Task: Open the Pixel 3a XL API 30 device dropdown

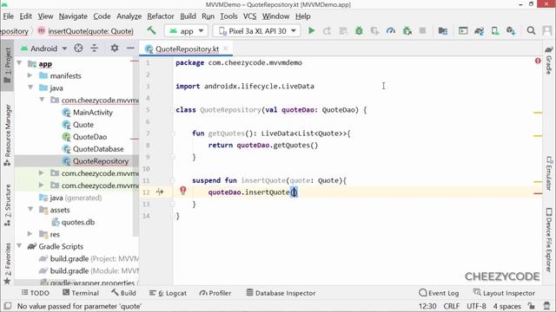Action: coord(256,31)
